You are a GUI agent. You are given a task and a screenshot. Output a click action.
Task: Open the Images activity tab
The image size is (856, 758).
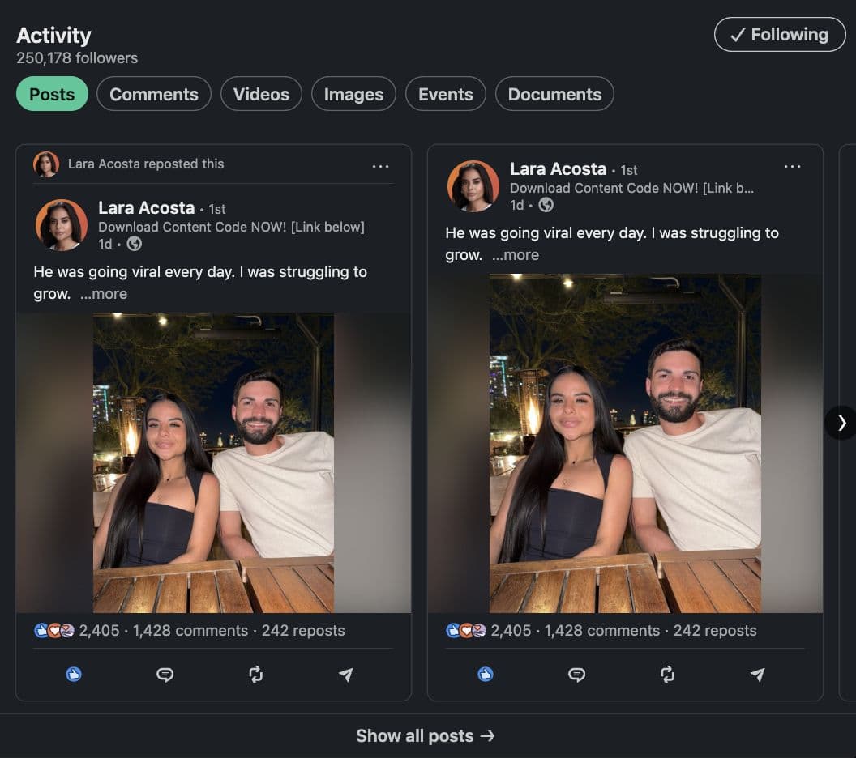[353, 94]
